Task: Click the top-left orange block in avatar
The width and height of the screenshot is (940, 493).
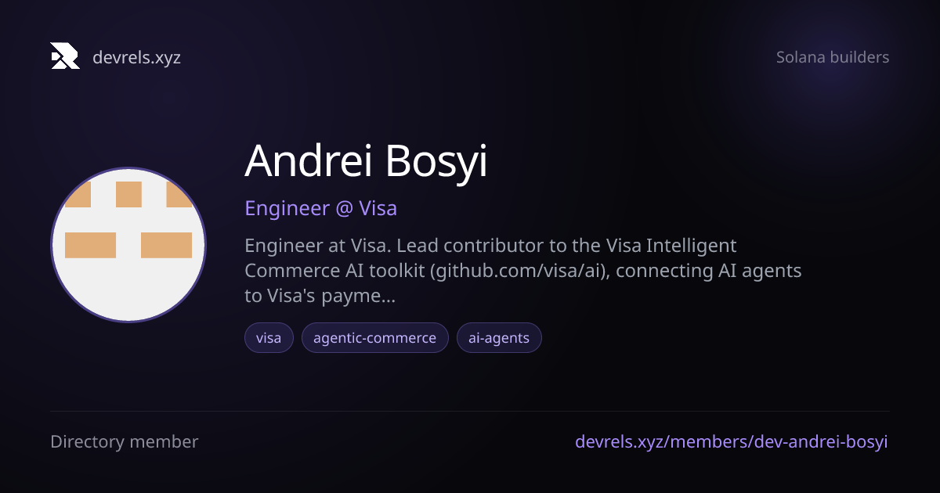Action: 78,194
